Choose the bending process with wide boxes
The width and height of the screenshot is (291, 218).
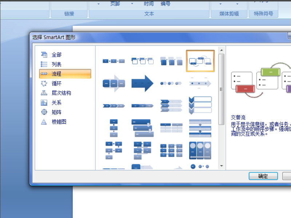coord(143,150)
